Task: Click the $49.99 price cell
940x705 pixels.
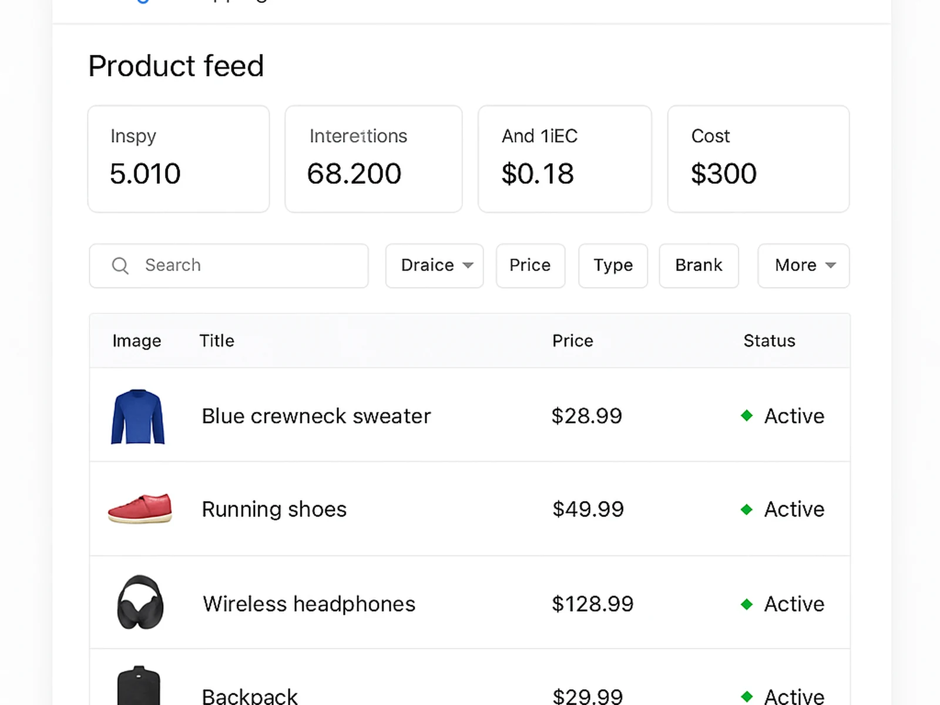Action: (x=587, y=509)
